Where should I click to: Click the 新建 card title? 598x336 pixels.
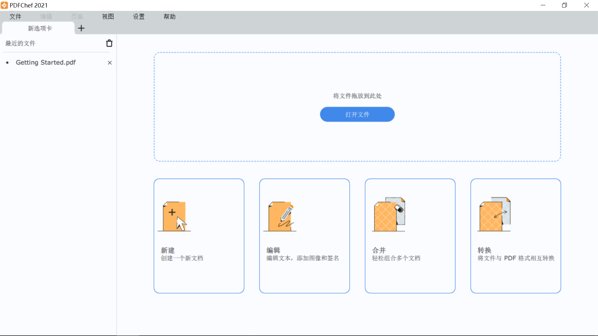pos(168,250)
